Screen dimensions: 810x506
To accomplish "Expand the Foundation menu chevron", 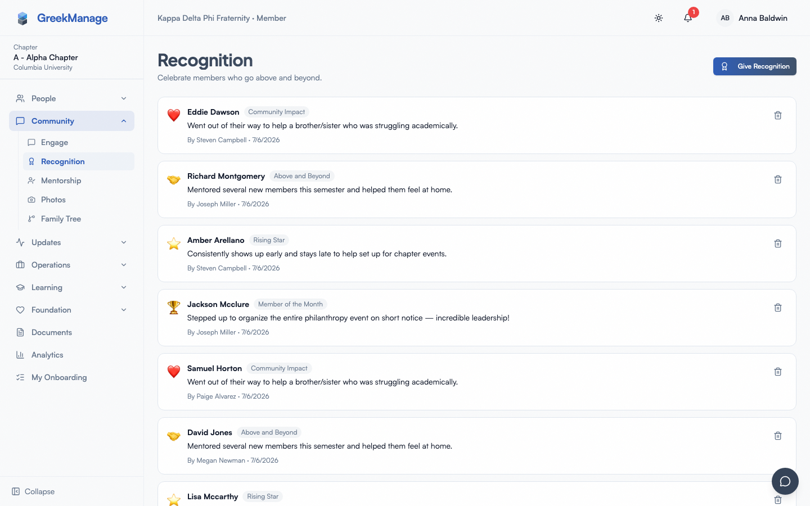I will [124, 310].
